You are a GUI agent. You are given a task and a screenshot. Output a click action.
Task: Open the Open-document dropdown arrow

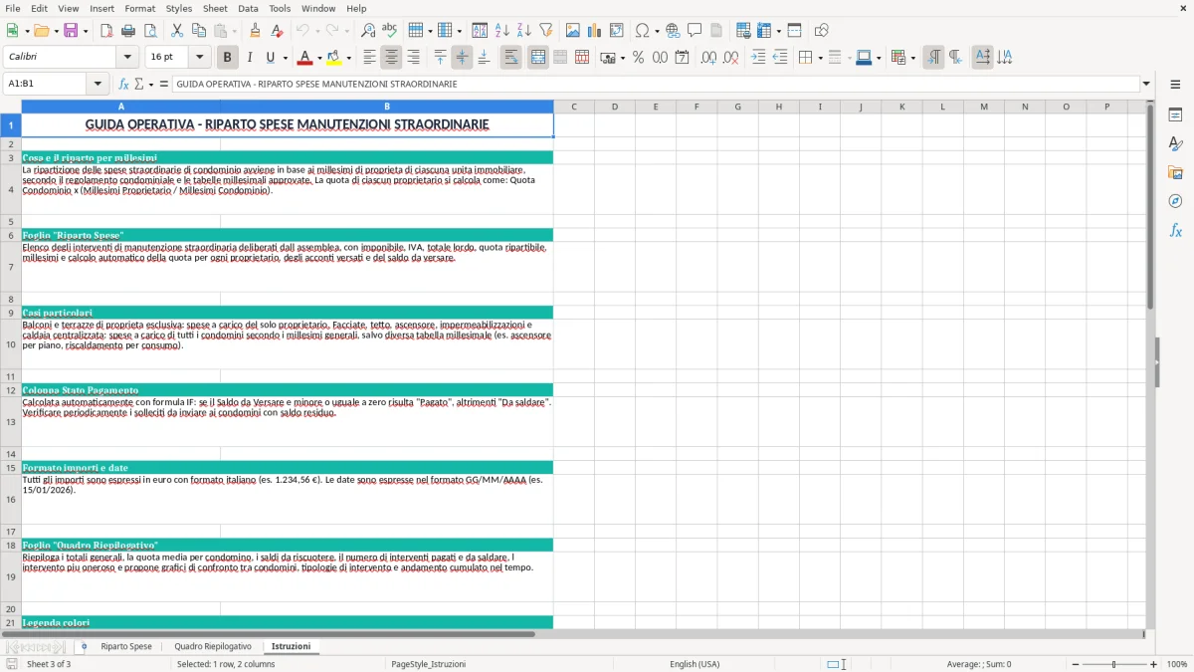[x=54, y=31]
